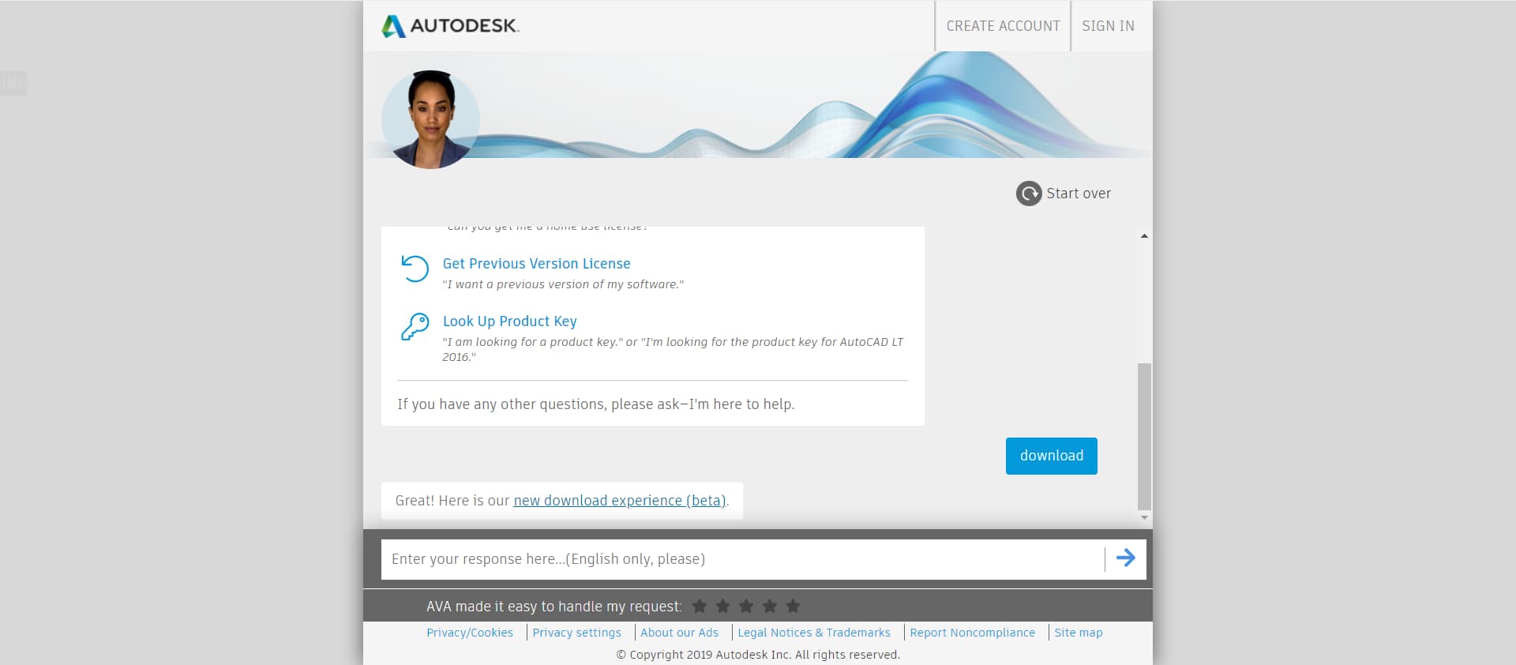Click the Get Previous Version License undo icon
Viewport: 1516px width, 665px height.
tap(415, 269)
